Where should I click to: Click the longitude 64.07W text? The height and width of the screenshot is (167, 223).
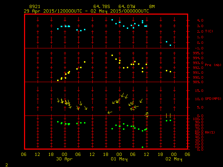pyautogui.click(x=126, y=7)
